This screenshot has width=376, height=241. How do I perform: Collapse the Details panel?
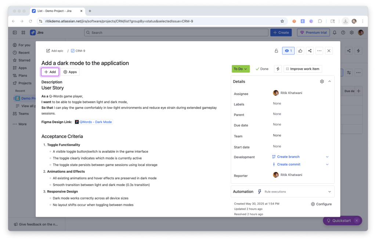(x=329, y=81)
